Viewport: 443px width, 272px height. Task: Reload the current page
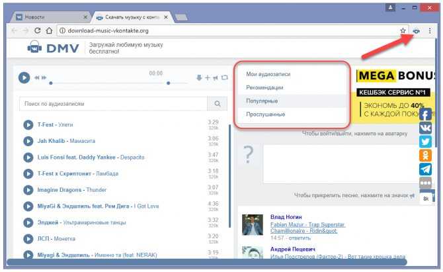point(37,30)
